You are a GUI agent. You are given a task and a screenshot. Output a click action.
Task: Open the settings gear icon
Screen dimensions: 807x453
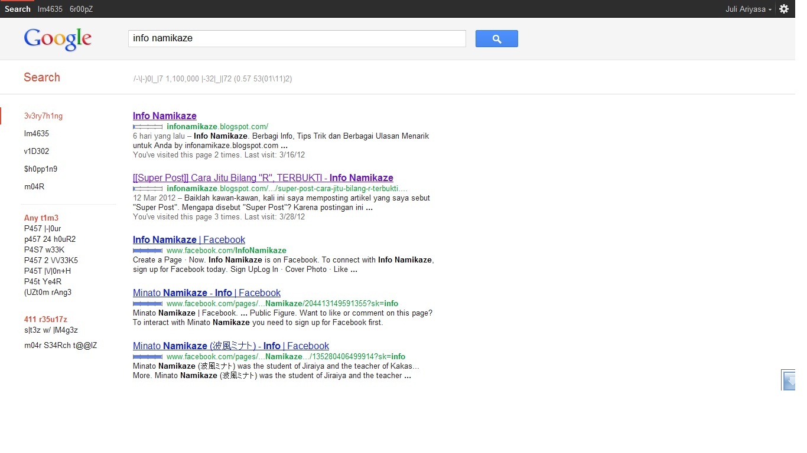click(x=784, y=9)
